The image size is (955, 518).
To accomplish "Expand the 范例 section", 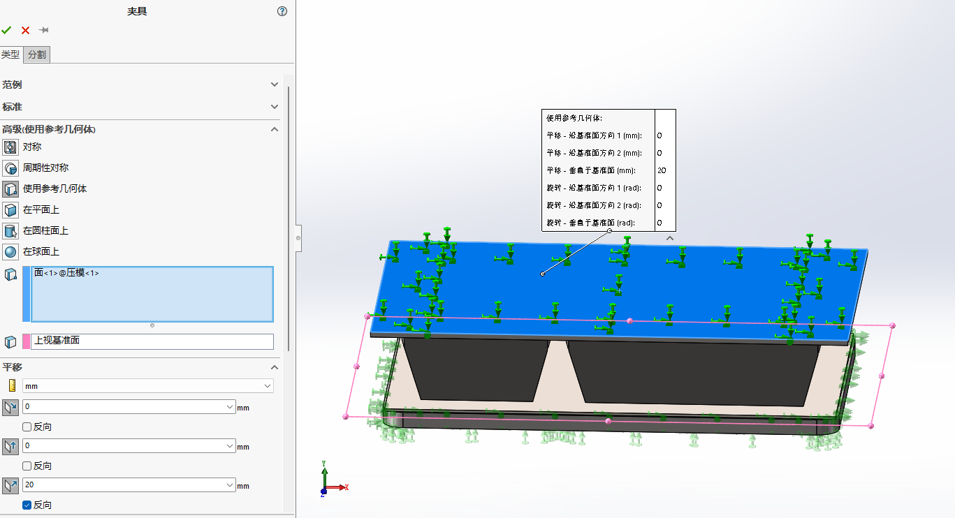I will click(275, 84).
